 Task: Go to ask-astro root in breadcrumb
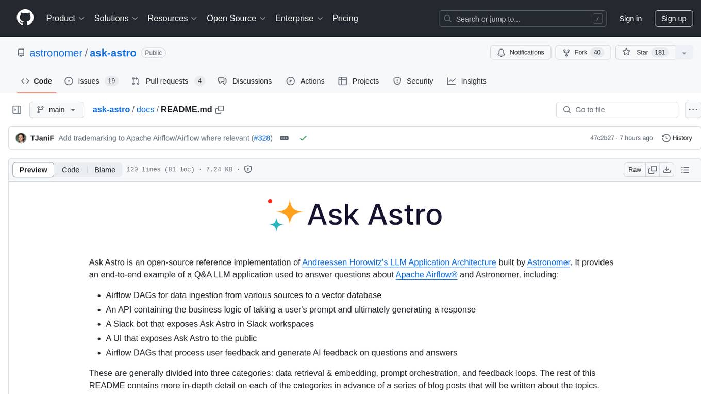(x=111, y=110)
